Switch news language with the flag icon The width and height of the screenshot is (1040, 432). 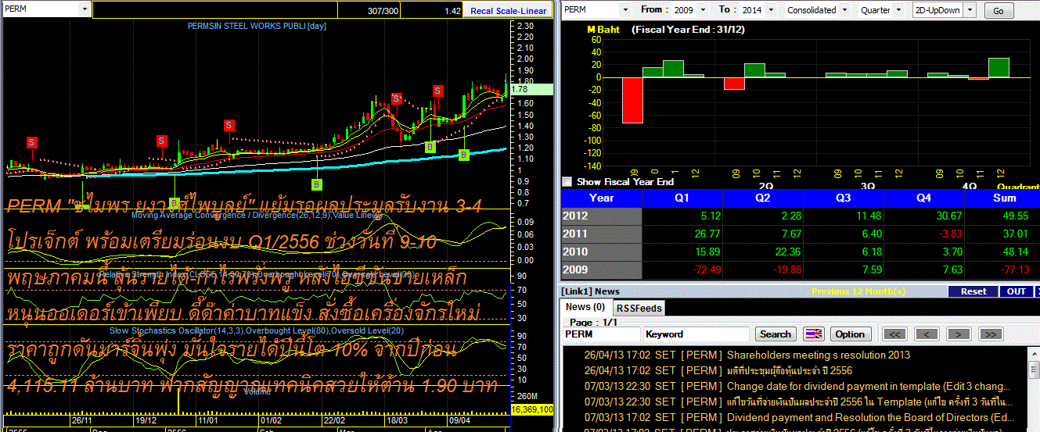pyautogui.click(x=814, y=334)
